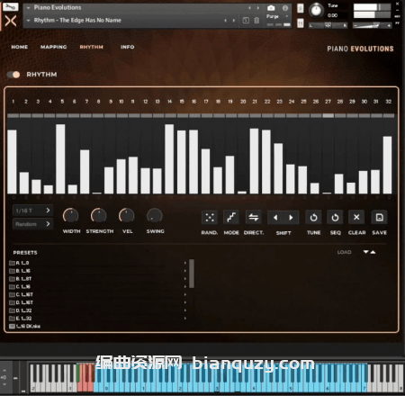The width and height of the screenshot is (405, 396).
Task: Go to the previous snapshot arrow on the Rhythm row
Action: (x=226, y=21)
